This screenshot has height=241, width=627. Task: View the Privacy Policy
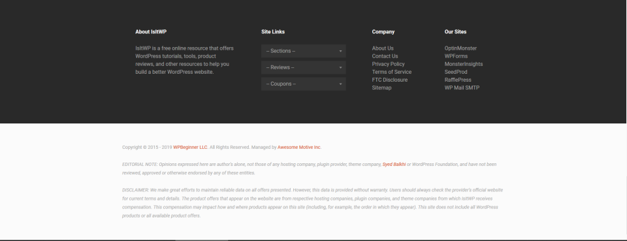tap(388, 64)
